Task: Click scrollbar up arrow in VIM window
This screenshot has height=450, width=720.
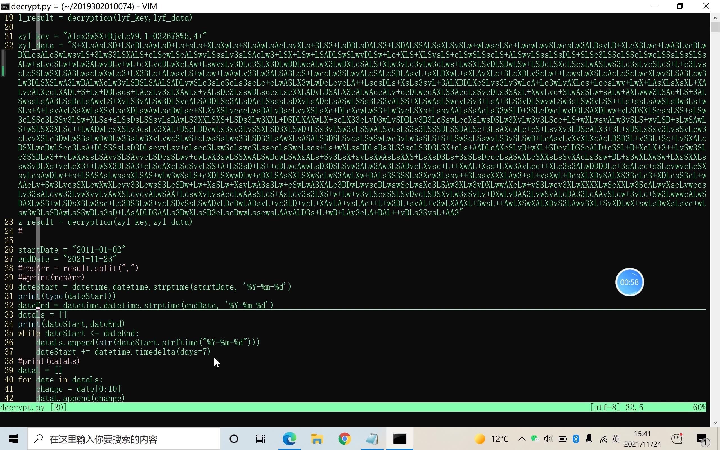Action: pos(715,18)
